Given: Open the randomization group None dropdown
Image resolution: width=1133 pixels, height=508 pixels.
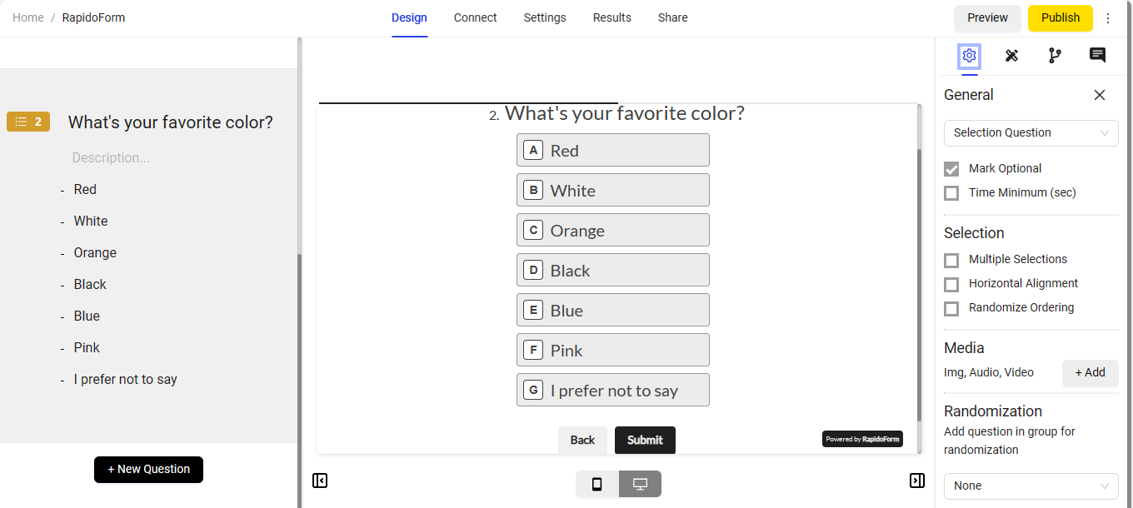Looking at the screenshot, I should (1031, 486).
